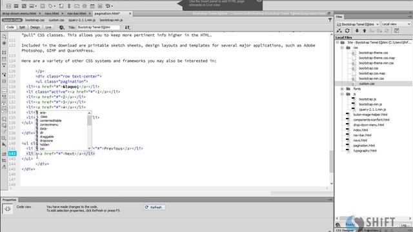Viewport: 413px width, 232px height.
Task: Choose draggable from autocomplete list
Action: tap(47, 137)
